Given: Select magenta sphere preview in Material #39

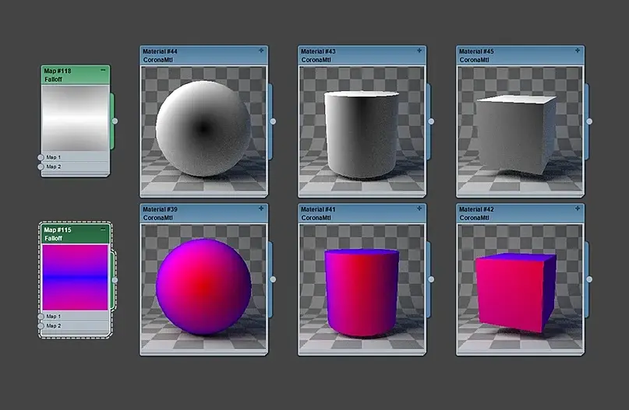Looking at the screenshot, I should point(203,287).
